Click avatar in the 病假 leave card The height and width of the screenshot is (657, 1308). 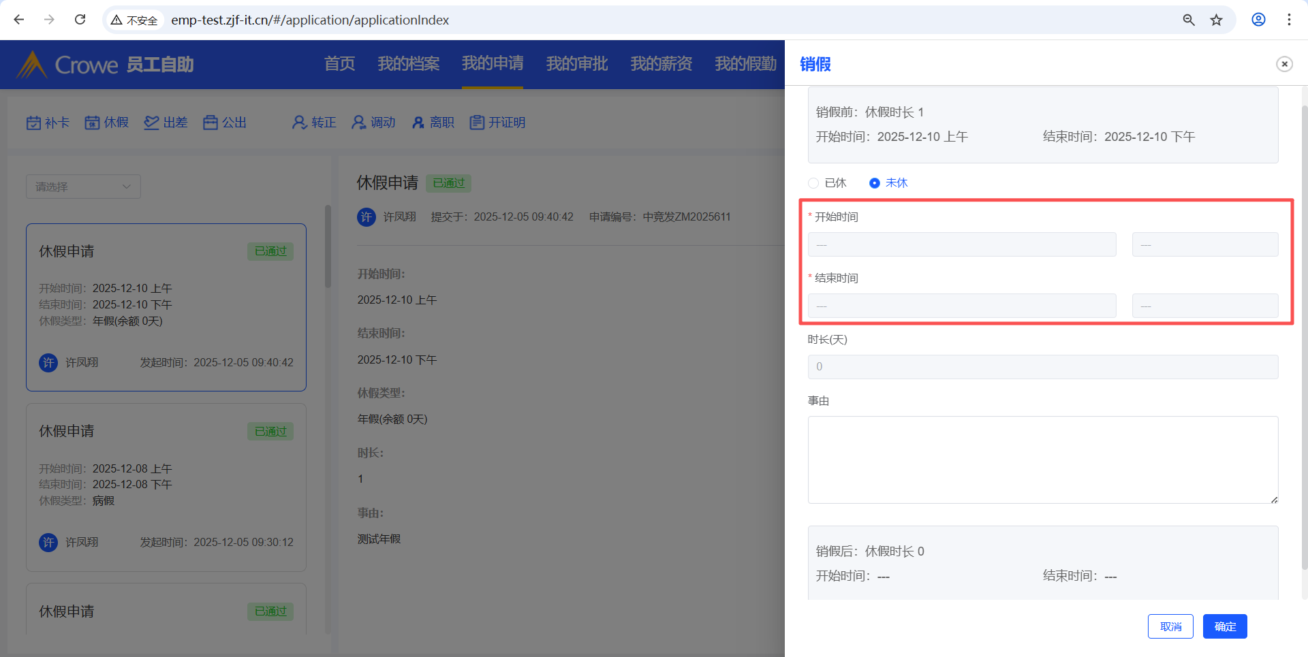[x=48, y=543]
